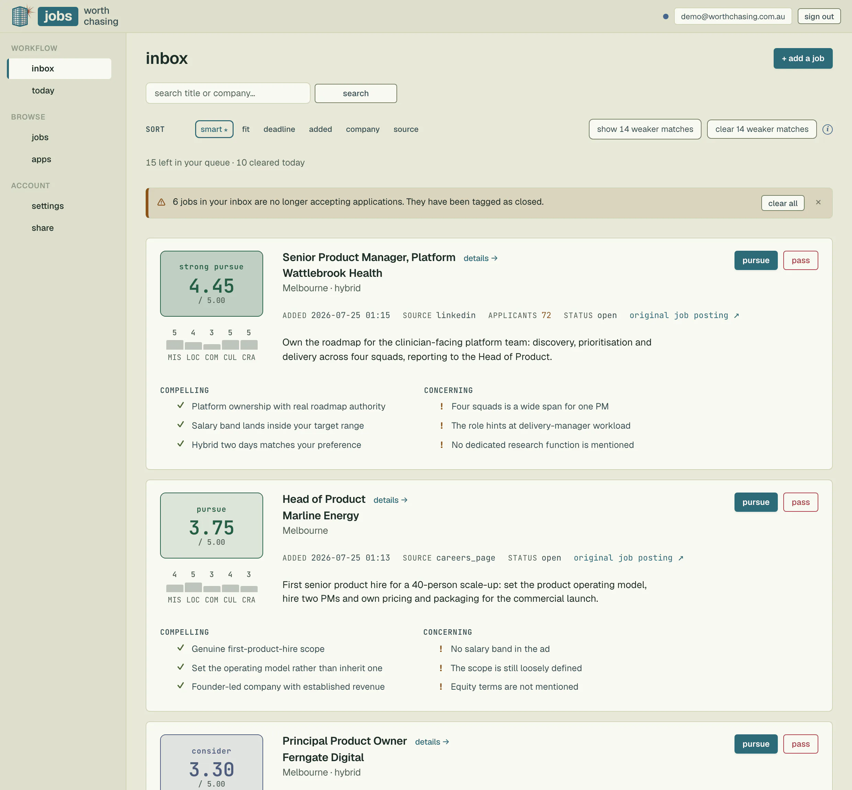This screenshot has width=852, height=790.
Task: Open details for Head of Product
Action: click(390, 500)
